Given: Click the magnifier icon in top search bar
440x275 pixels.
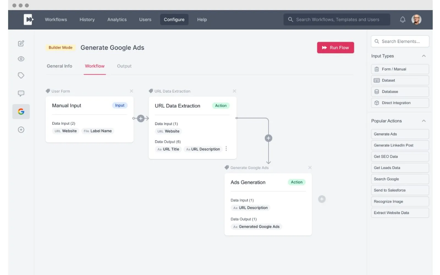Looking at the screenshot, I should (x=290, y=20).
